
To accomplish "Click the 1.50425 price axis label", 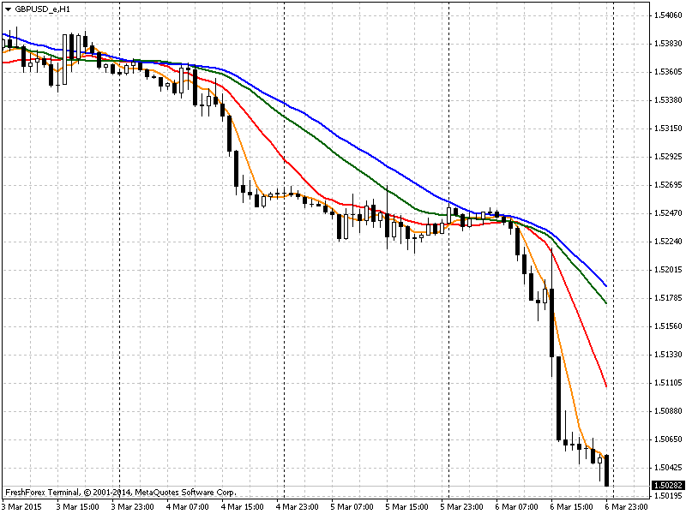I will coord(668,468).
